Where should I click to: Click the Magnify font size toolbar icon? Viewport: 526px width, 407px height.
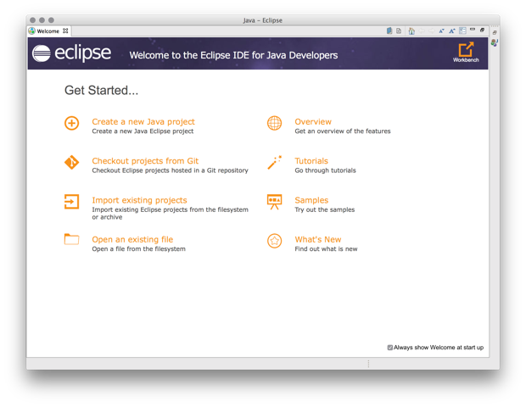pyautogui.click(x=452, y=31)
